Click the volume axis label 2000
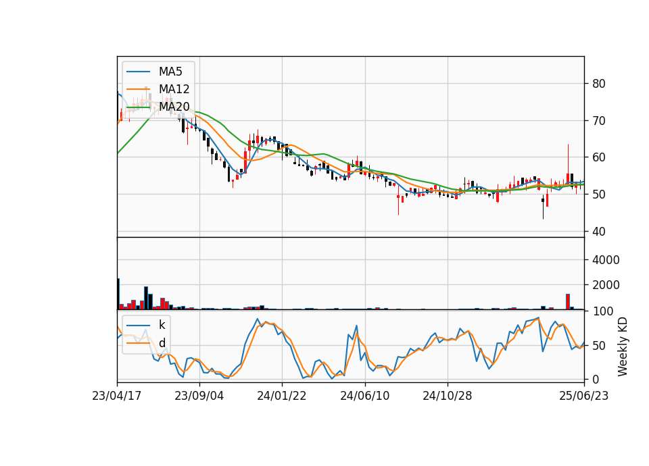This screenshot has height=466, width=649. (604, 285)
